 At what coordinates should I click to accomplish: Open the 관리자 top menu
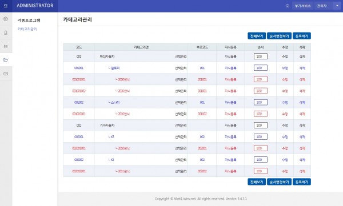pyautogui.click(x=322, y=6)
